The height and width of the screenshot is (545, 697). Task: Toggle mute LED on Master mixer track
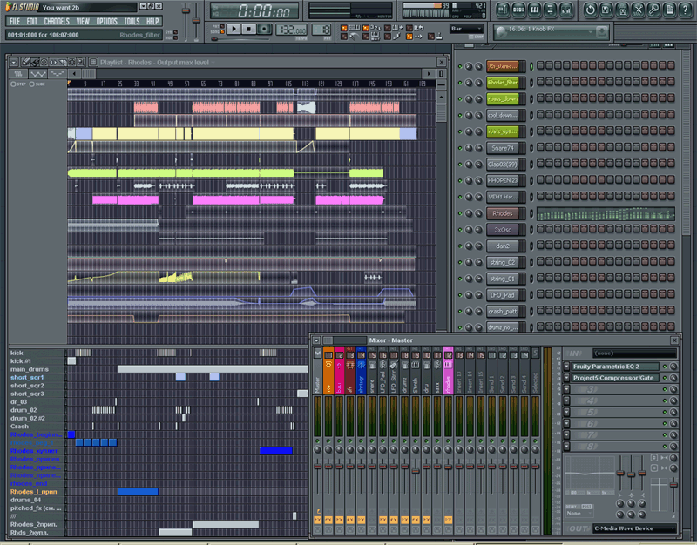click(317, 441)
